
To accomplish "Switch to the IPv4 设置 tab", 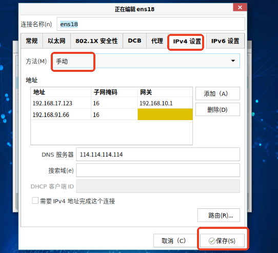I will [187, 42].
